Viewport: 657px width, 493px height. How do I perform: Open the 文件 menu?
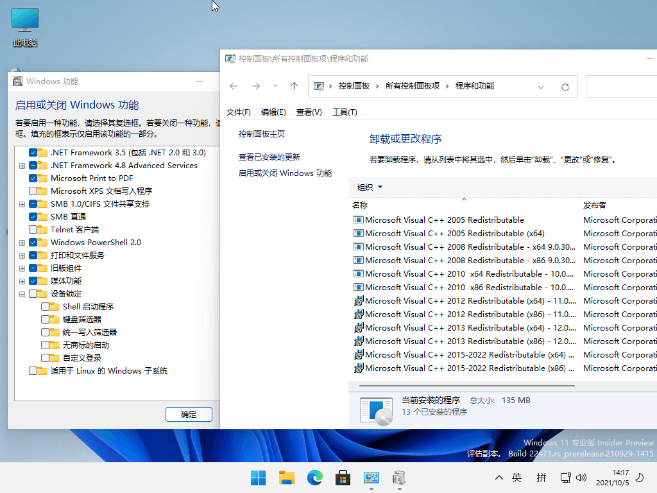pyautogui.click(x=238, y=112)
